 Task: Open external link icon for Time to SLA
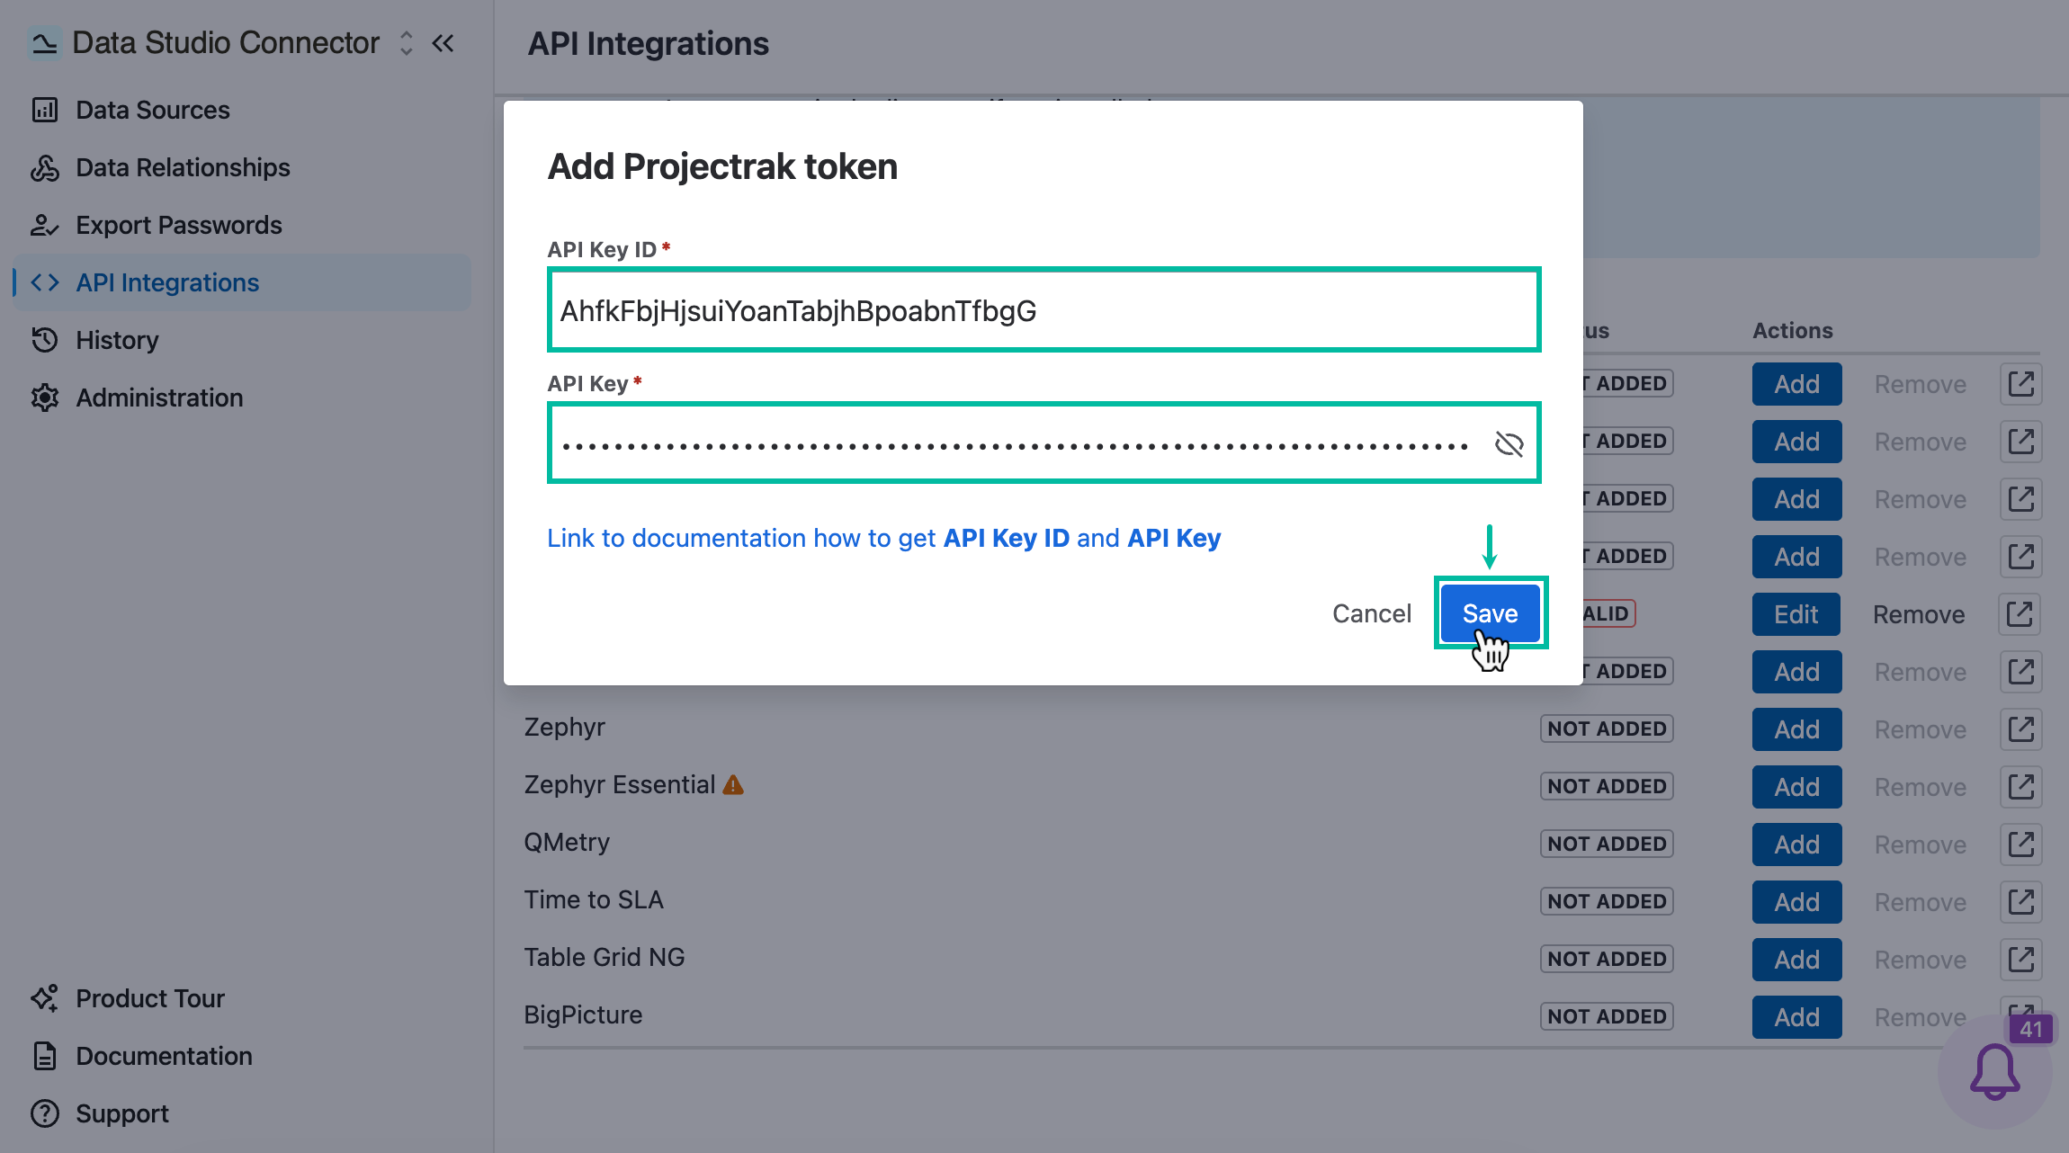(2020, 902)
